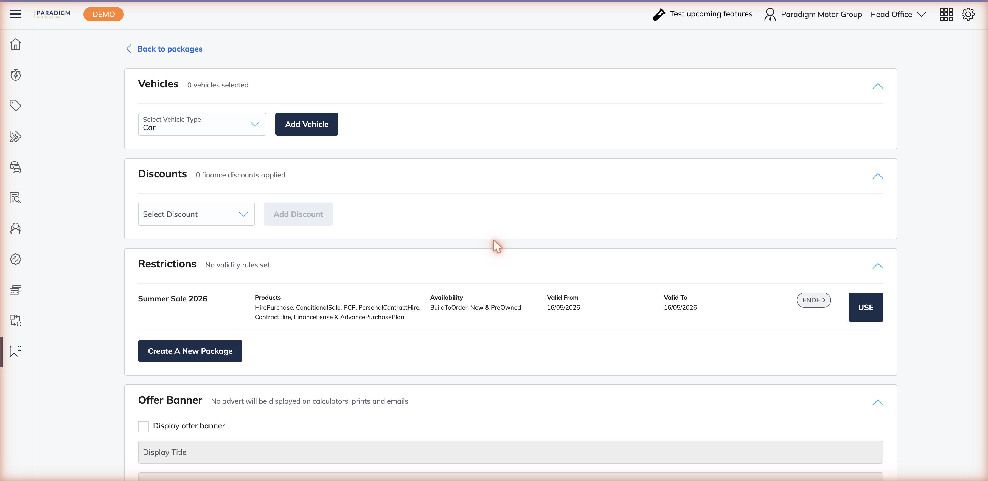Viewport: 988px width, 481px height.
Task: Open the apps grid icon
Action: pyautogui.click(x=946, y=14)
